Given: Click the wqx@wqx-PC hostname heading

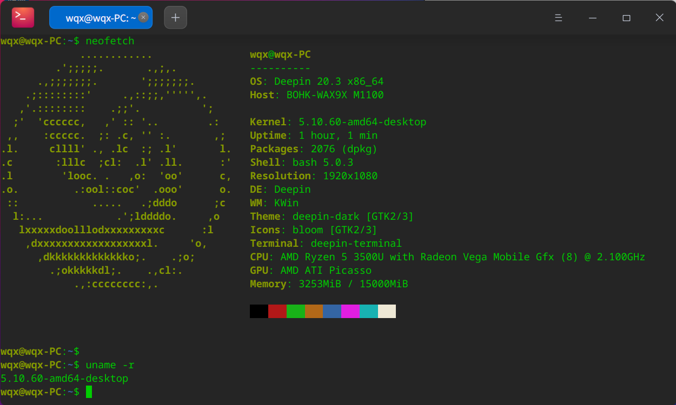Looking at the screenshot, I should 280,54.
